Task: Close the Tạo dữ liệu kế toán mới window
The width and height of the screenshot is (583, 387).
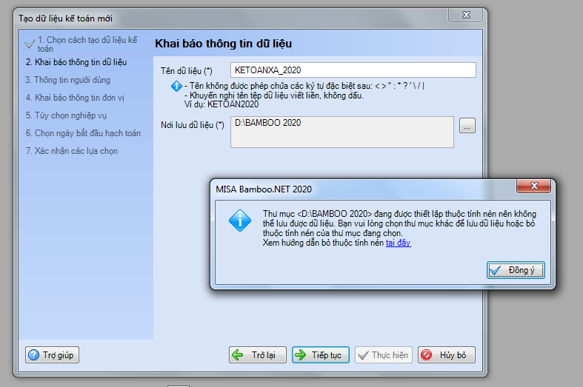Action: (465, 15)
